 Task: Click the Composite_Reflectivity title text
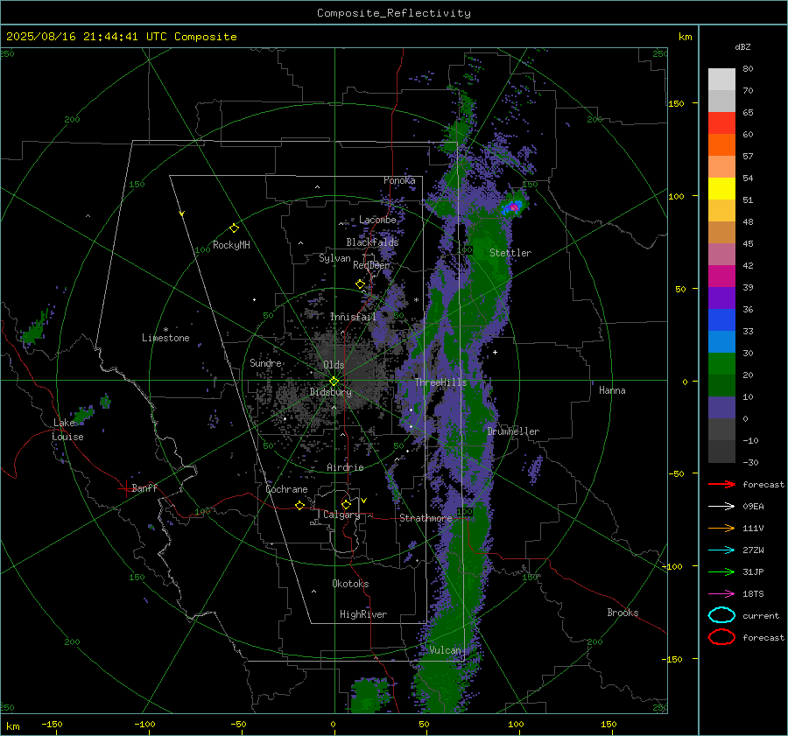(x=394, y=13)
